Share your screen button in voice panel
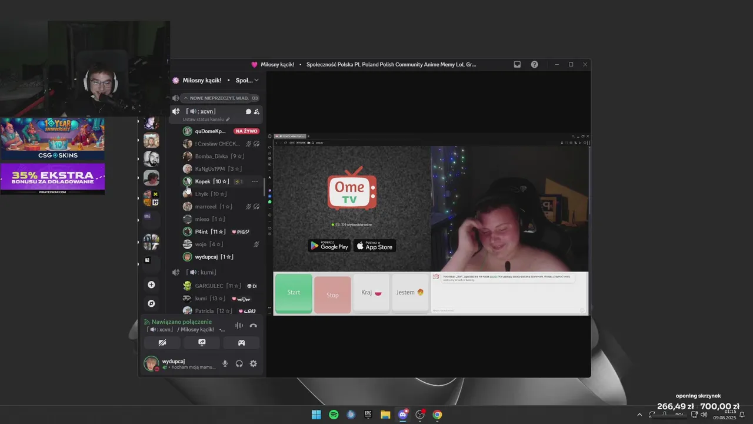 coord(202,343)
